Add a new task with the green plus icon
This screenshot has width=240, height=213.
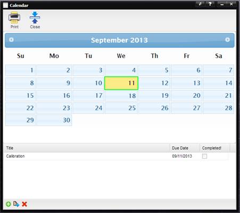point(9,204)
